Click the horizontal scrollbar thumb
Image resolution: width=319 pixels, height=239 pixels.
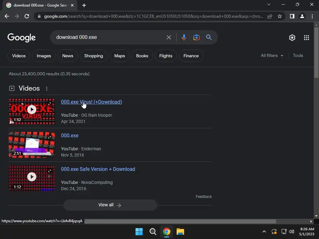point(180,221)
